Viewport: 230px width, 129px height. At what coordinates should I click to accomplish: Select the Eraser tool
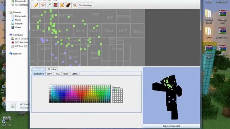click(x=42, y=5)
